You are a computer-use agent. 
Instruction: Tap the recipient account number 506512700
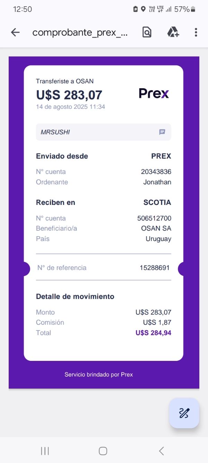click(154, 218)
